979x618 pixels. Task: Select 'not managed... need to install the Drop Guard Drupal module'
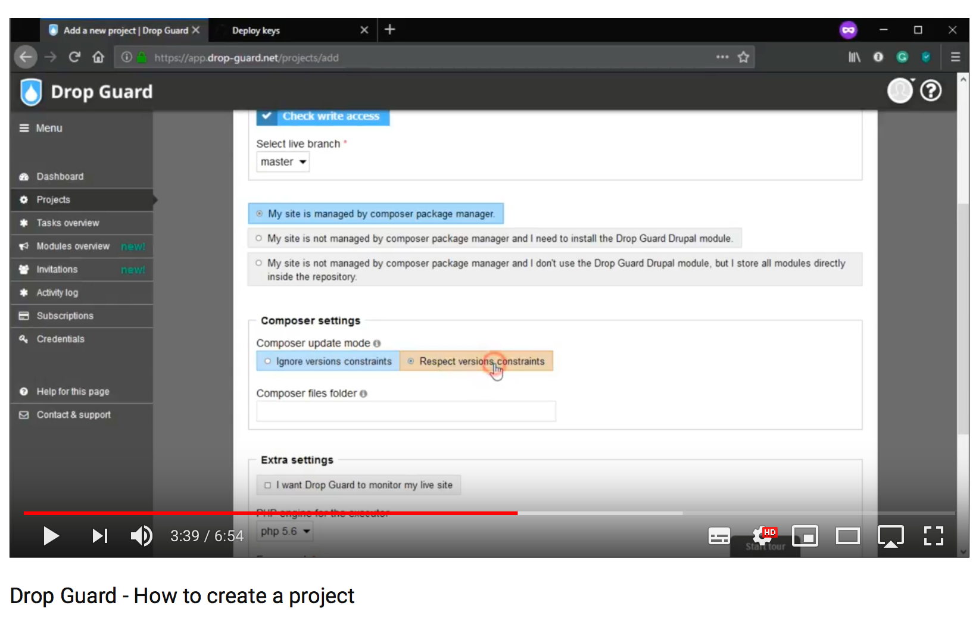[495, 238]
